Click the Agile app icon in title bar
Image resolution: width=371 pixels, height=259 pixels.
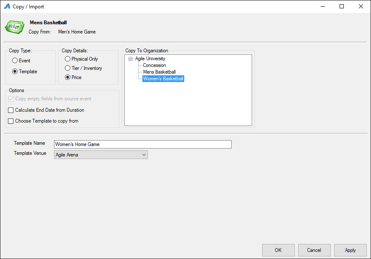tap(7, 6)
